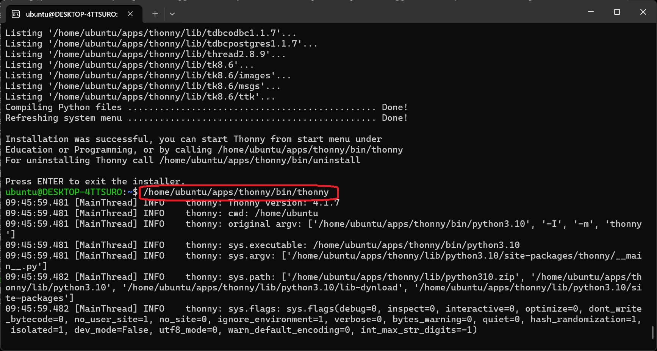Click the 'original argv' log line
Screen dimensions: 657x351
(x=324, y=229)
